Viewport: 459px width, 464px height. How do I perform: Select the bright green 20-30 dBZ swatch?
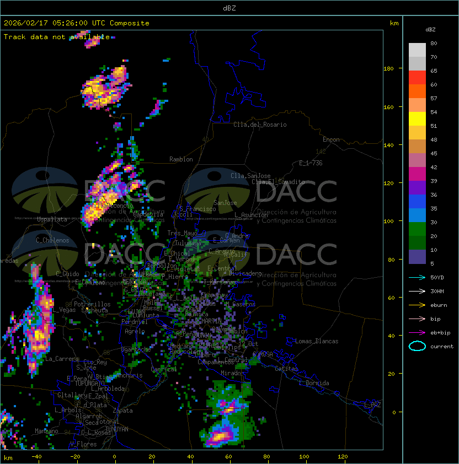click(417, 229)
